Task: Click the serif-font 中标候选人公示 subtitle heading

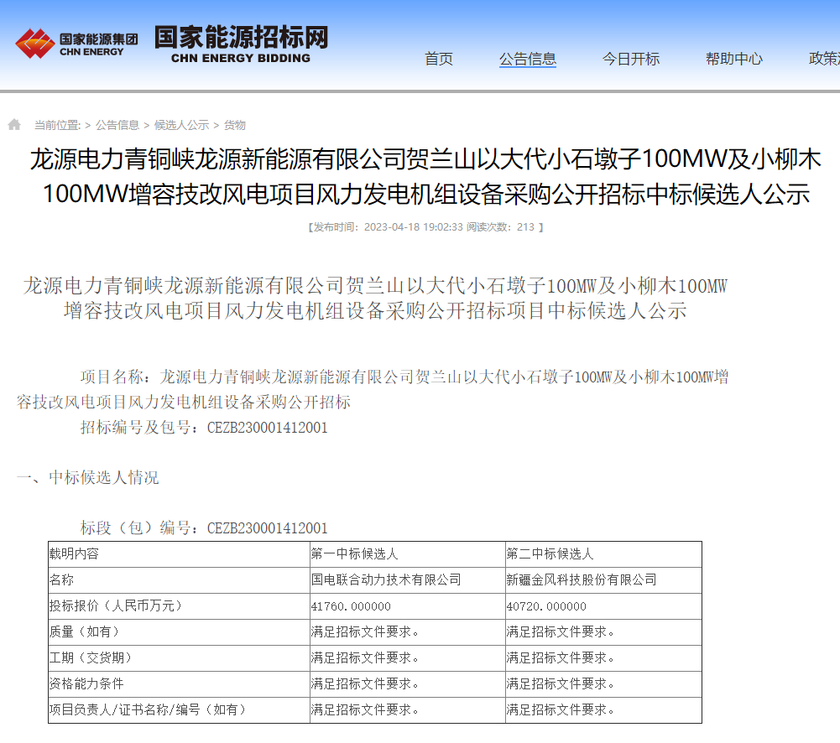Action: coord(375,299)
